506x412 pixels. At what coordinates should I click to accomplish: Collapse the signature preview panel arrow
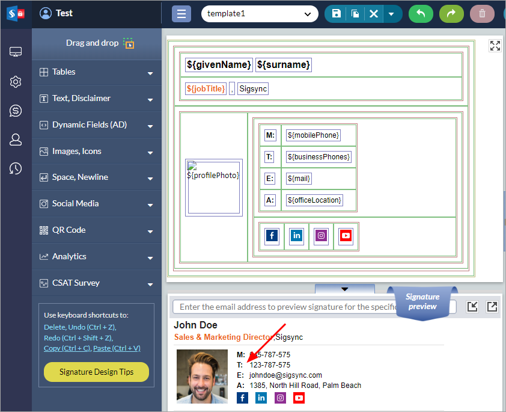pyautogui.click(x=344, y=289)
